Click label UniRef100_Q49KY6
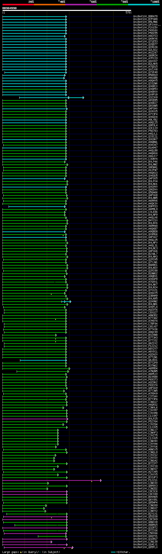The height and width of the screenshot is (554, 162). coord(145,39)
